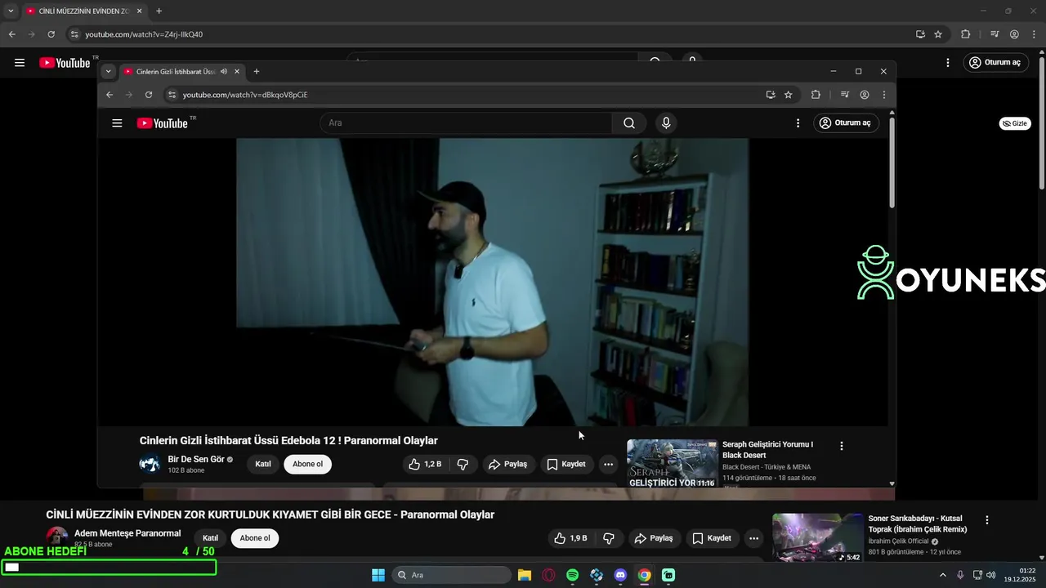Viewport: 1046px width, 588px height.
Task: Click Oturum aç in the front window
Action: pyautogui.click(x=846, y=123)
